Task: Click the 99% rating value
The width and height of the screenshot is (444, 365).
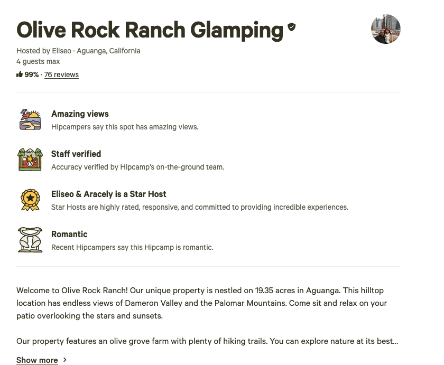Action: pyautogui.click(x=32, y=74)
